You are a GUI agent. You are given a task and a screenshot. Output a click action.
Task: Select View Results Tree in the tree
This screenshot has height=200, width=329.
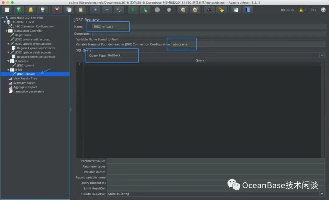click(25, 79)
